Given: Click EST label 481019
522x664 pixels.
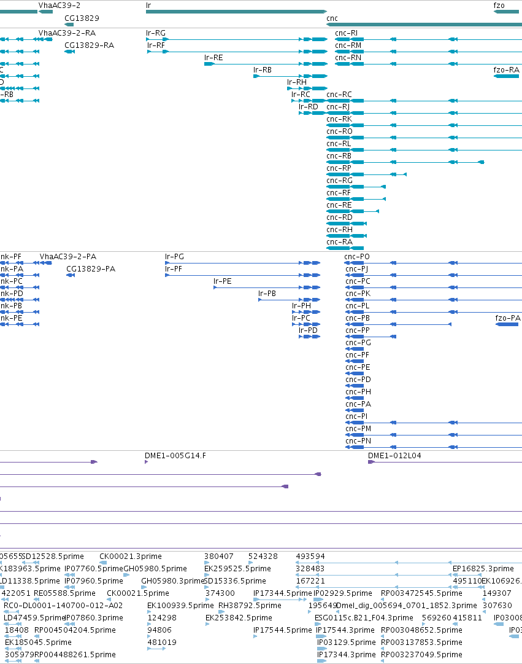Looking at the screenshot, I should (x=162, y=643).
